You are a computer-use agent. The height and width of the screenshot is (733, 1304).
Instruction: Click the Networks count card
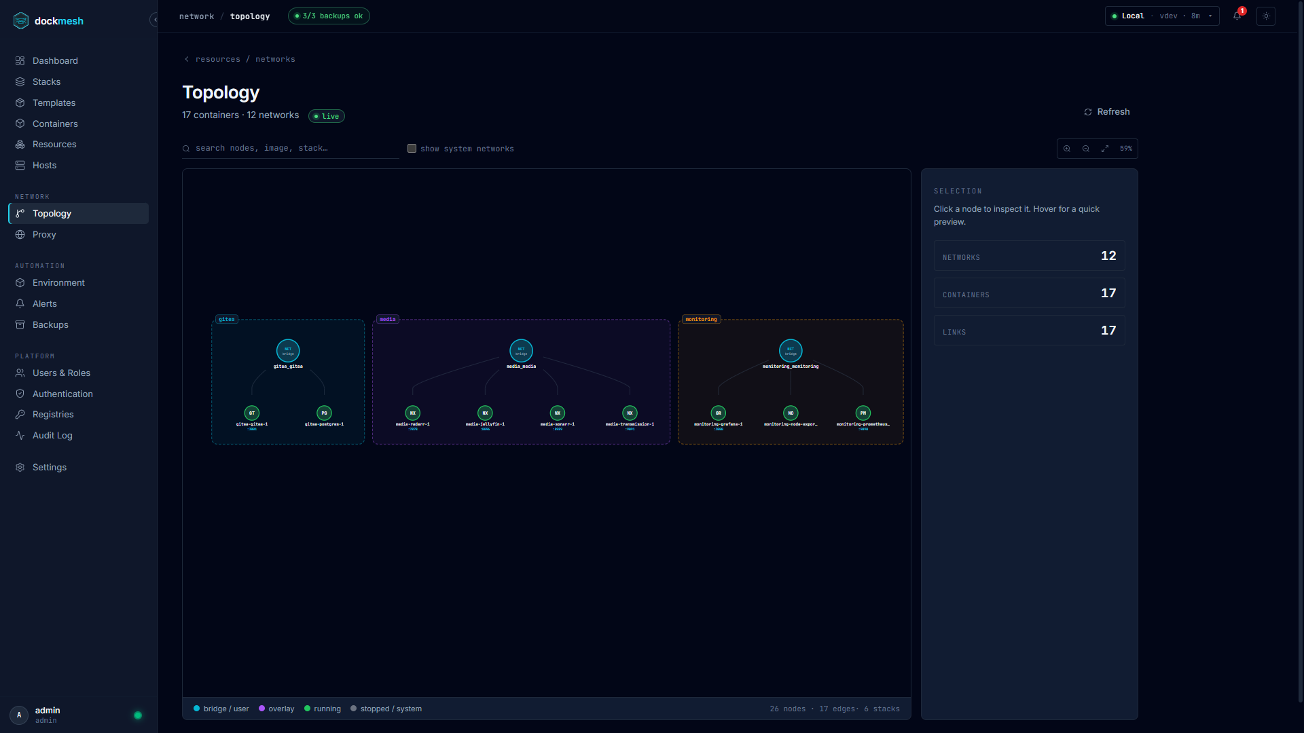point(1029,256)
